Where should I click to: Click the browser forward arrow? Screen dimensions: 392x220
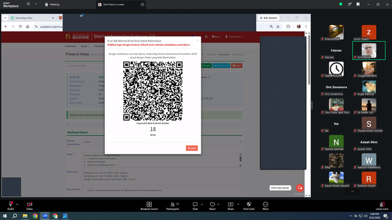[x=13, y=26]
